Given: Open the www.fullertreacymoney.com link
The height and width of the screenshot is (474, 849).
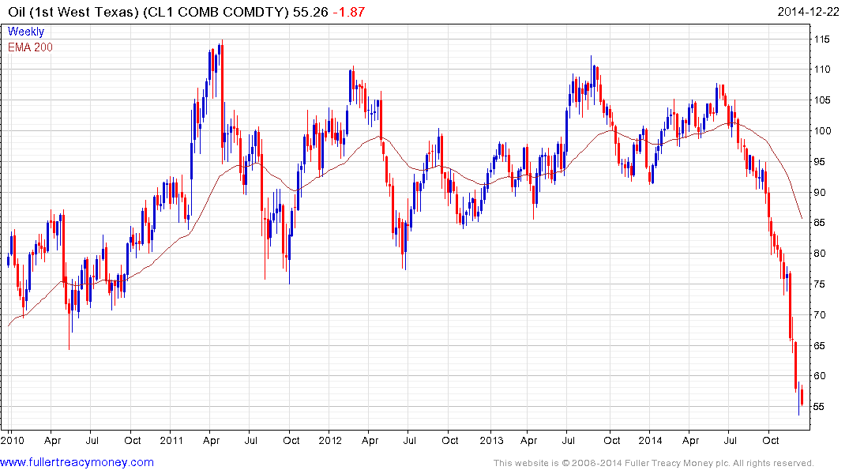Looking at the screenshot, I should point(77,462).
